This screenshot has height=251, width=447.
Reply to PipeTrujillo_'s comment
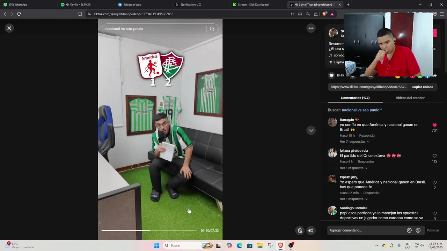371,193
